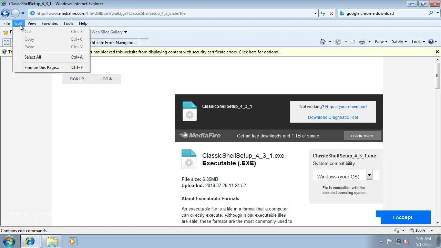Click the search magnifier icon
This screenshot has height=248, width=441.
tap(431, 13)
